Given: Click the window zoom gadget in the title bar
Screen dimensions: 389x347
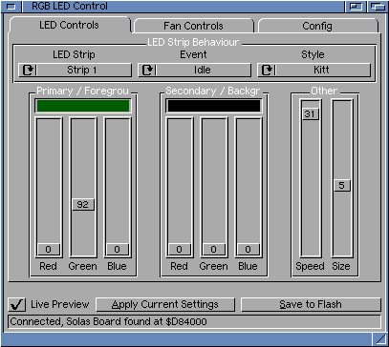Looking at the screenshot, I should coord(356,7).
